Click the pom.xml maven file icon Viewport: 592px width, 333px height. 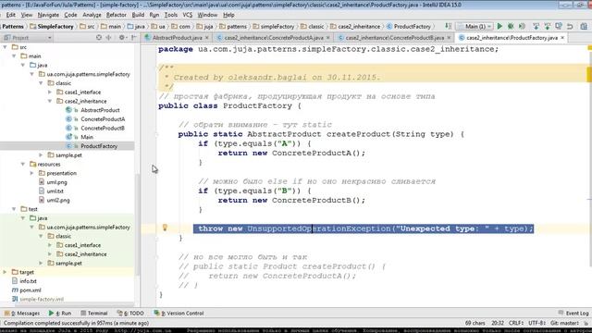pos(15,290)
